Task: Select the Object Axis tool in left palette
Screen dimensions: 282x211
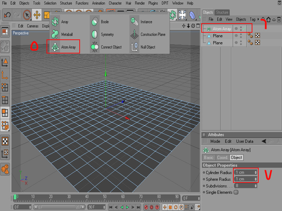Action: [x=5, y=75]
